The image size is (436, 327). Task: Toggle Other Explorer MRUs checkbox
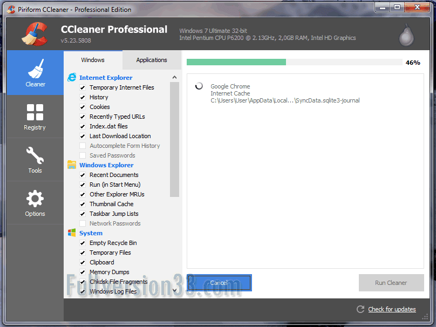(x=83, y=194)
